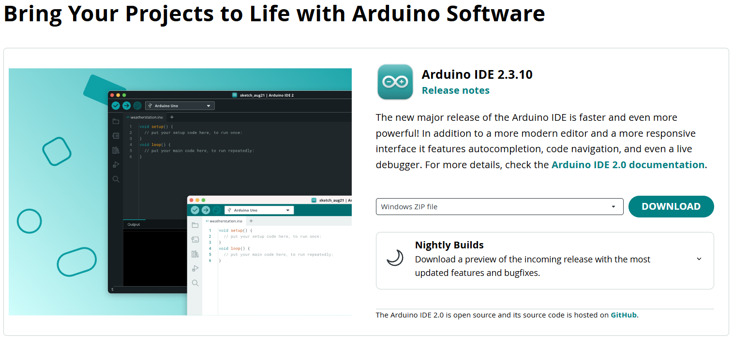Expand the Nightly Builds chevron
This screenshot has width=733, height=346.
pos(699,259)
